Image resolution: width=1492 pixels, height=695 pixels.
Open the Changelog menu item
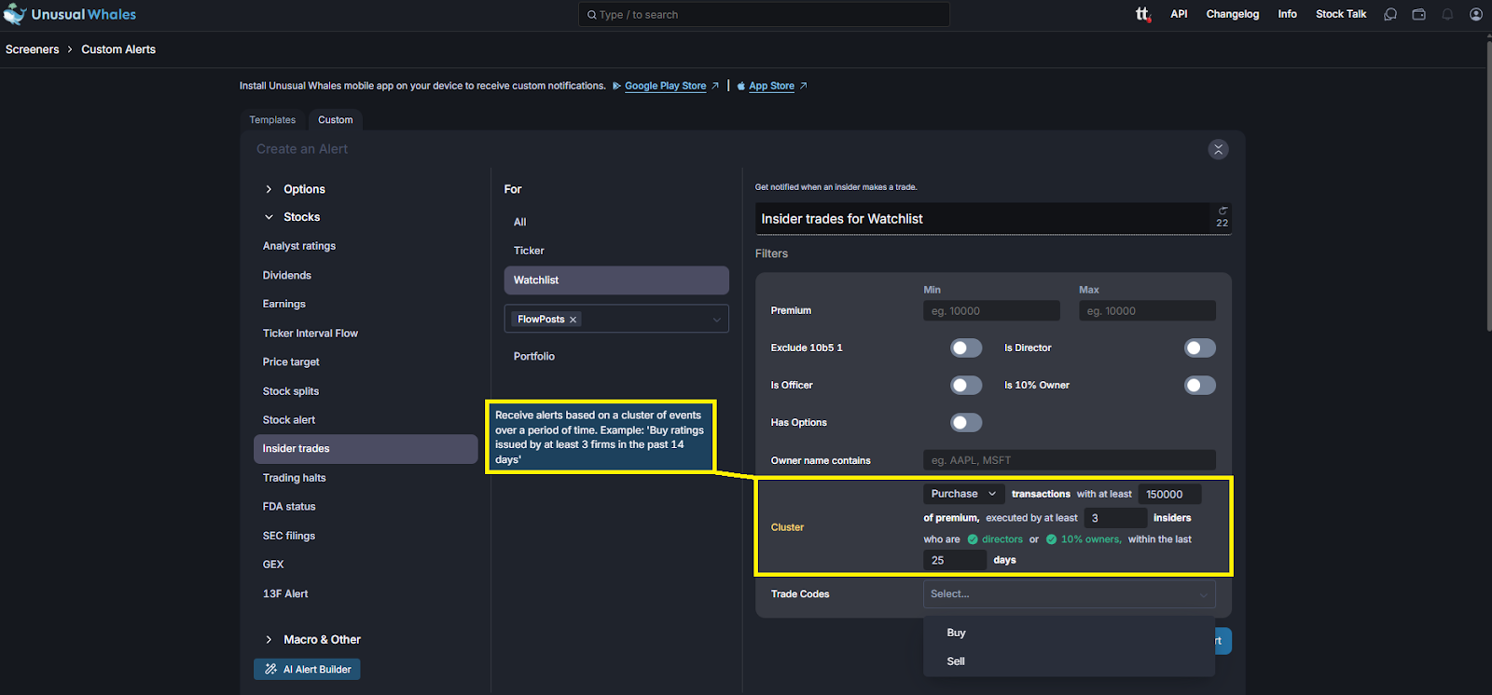pyautogui.click(x=1233, y=14)
